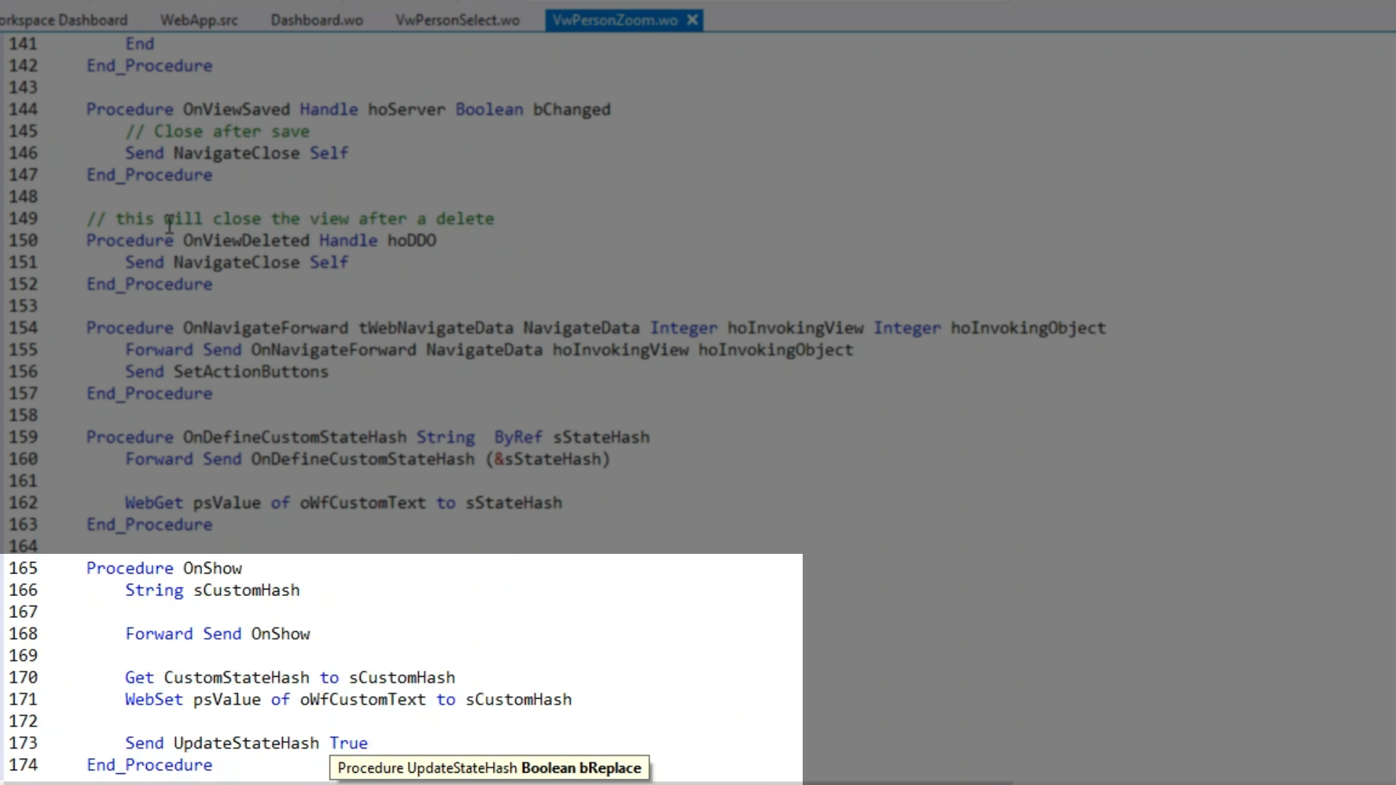
Task: Select the VwPersonZoom.wo tab label
Action: click(614, 20)
